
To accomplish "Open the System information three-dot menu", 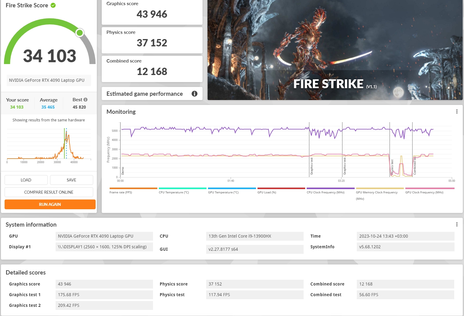I will [457, 224].
